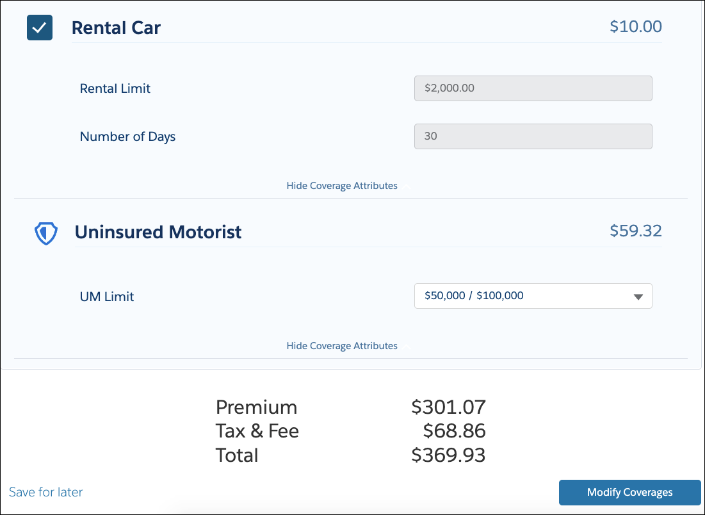Toggle the Rental Car coverage selection off
Screen dimensions: 705x515
click(x=39, y=28)
